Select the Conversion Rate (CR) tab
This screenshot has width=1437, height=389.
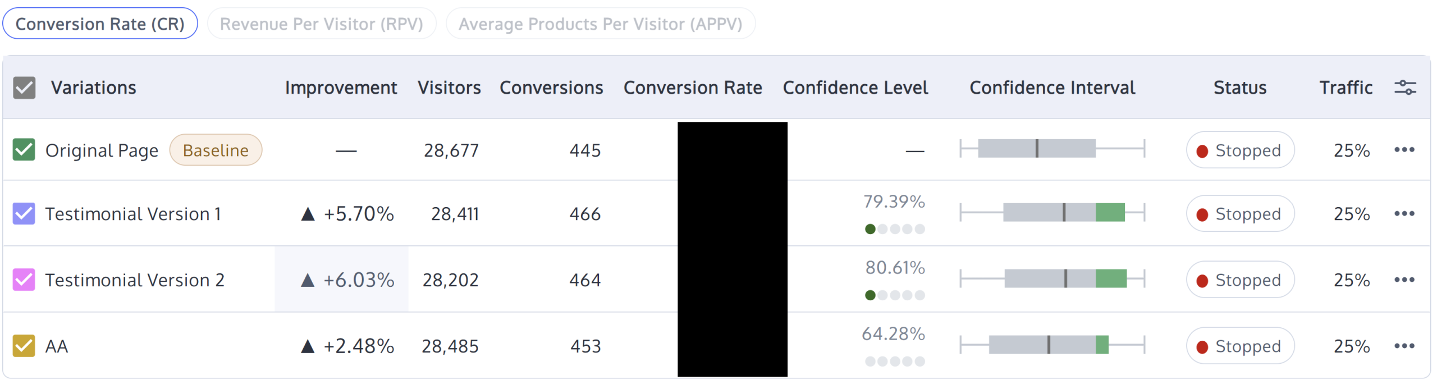click(x=100, y=24)
